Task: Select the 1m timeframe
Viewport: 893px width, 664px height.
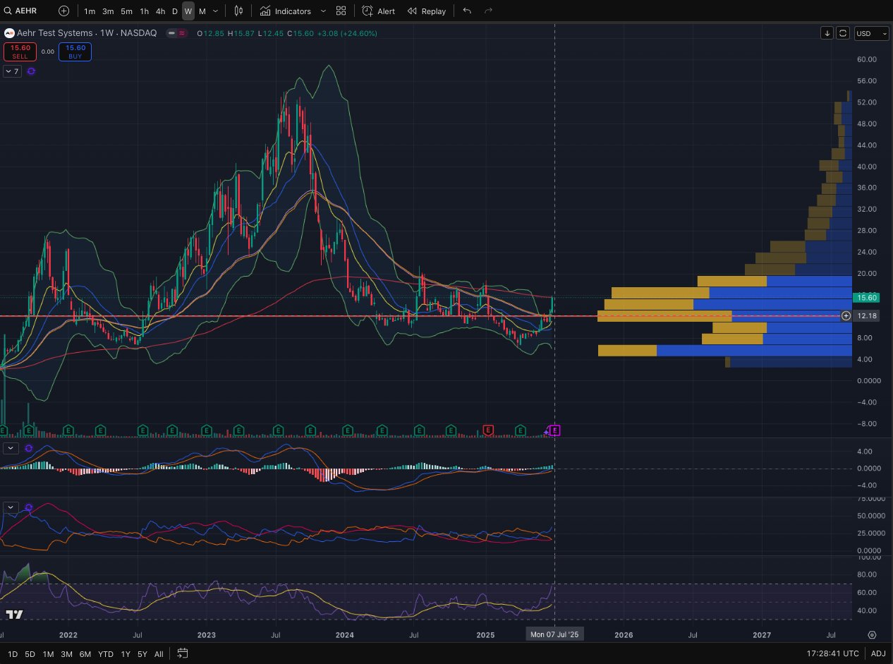Action: [x=90, y=11]
